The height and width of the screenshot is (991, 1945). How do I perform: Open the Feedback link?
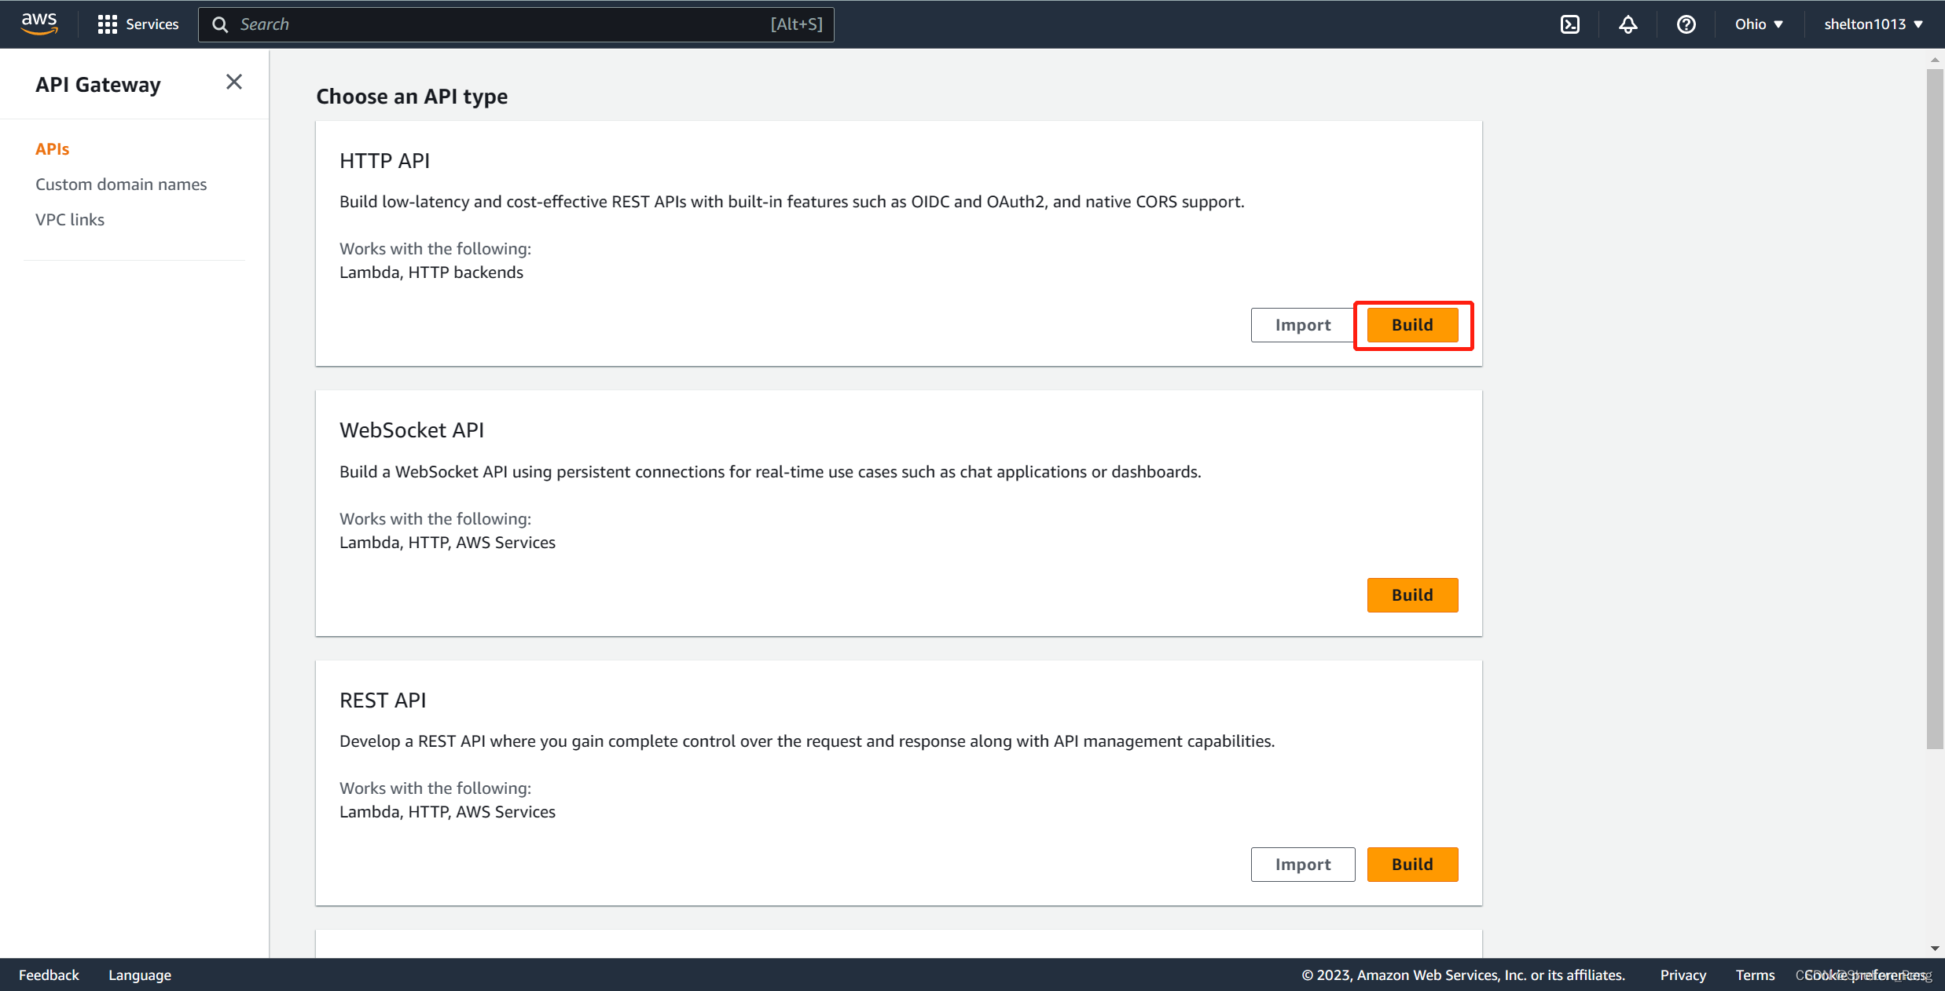point(49,975)
